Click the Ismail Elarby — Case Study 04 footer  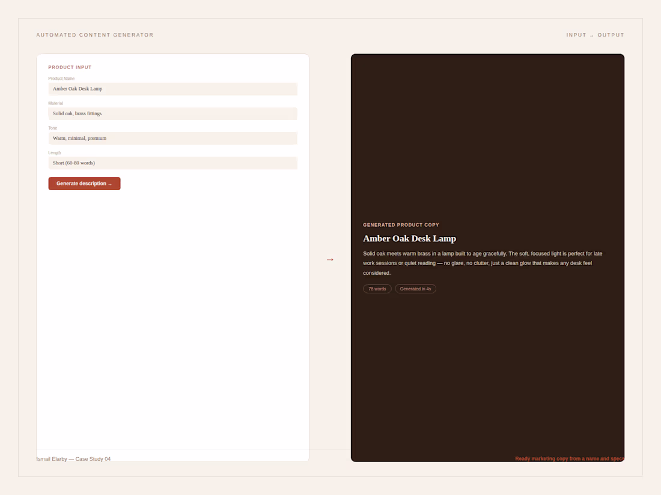73,459
